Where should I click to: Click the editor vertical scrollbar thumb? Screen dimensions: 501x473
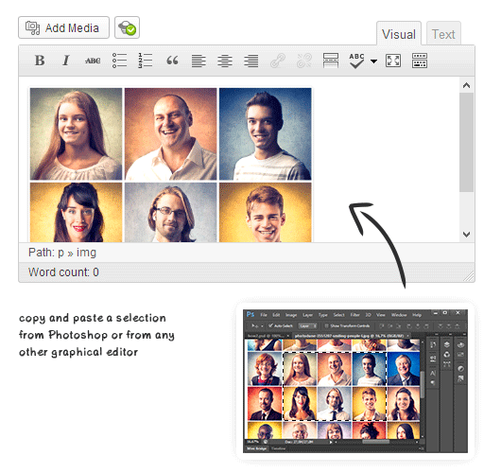tap(466, 143)
